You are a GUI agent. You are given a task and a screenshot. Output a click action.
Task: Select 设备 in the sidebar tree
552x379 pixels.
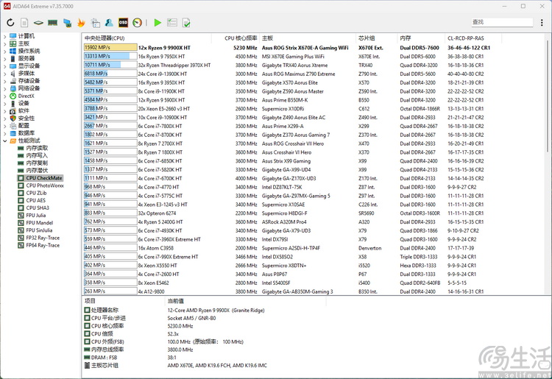pyautogui.click(x=24, y=104)
